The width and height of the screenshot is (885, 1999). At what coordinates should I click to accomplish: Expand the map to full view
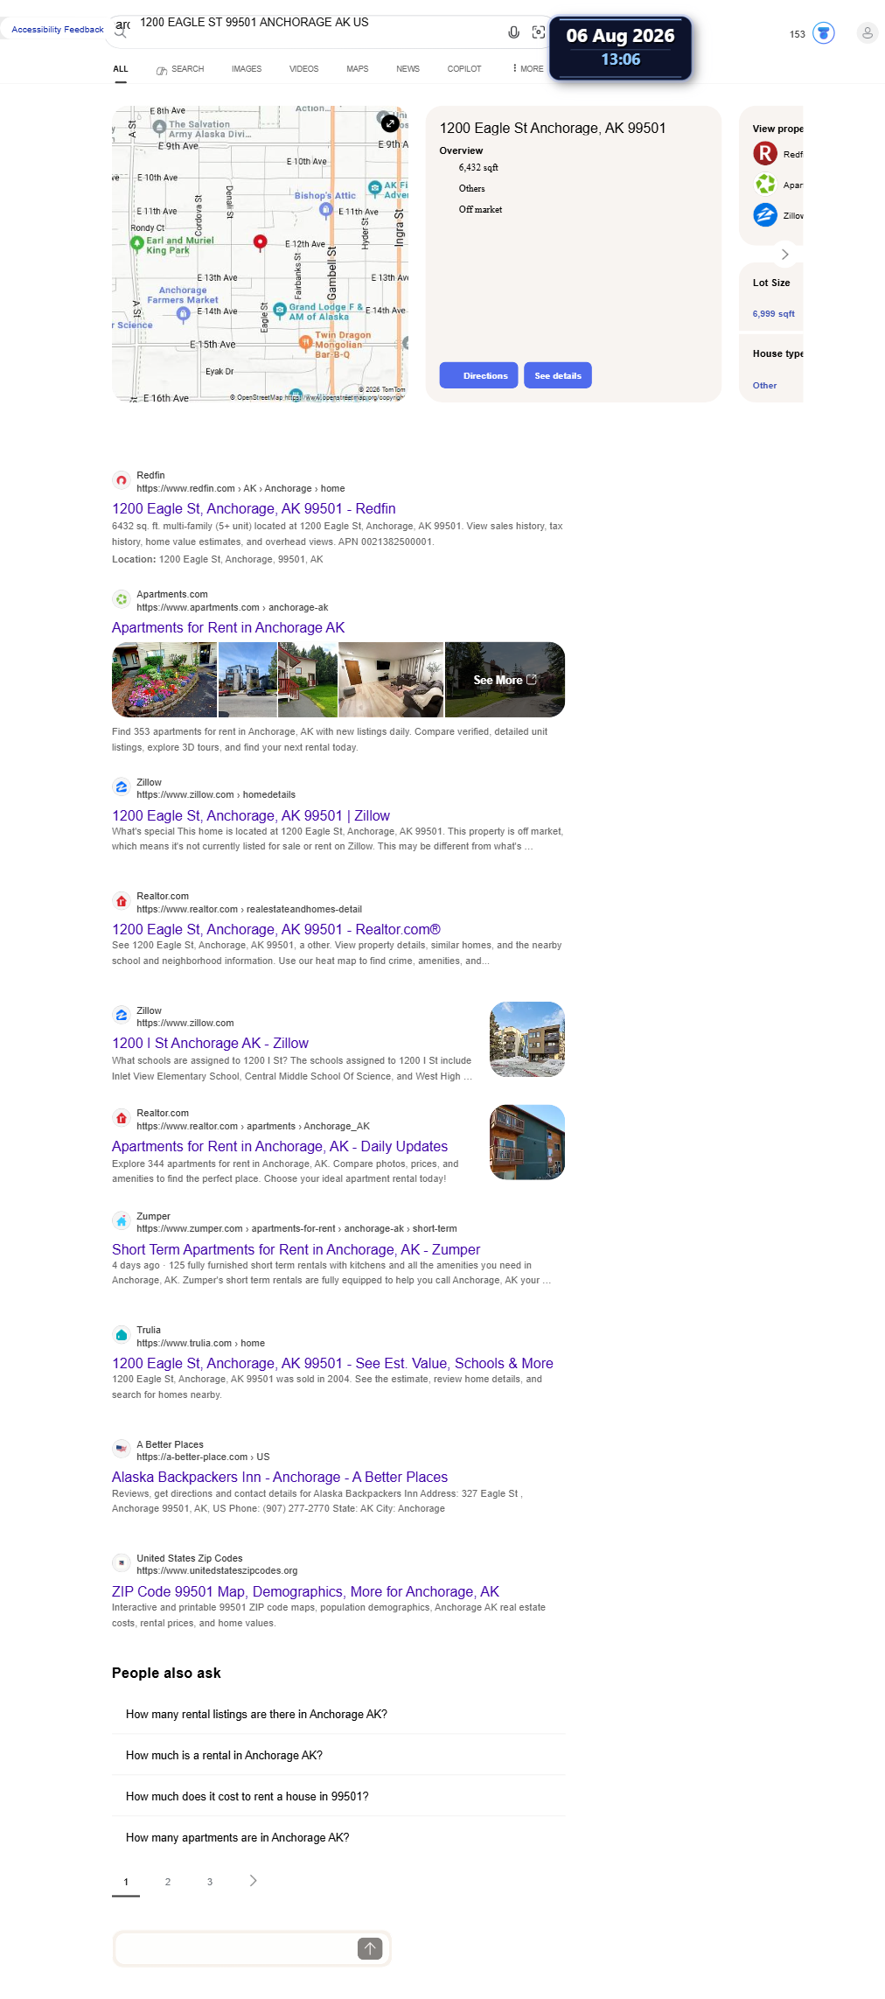[x=390, y=123]
